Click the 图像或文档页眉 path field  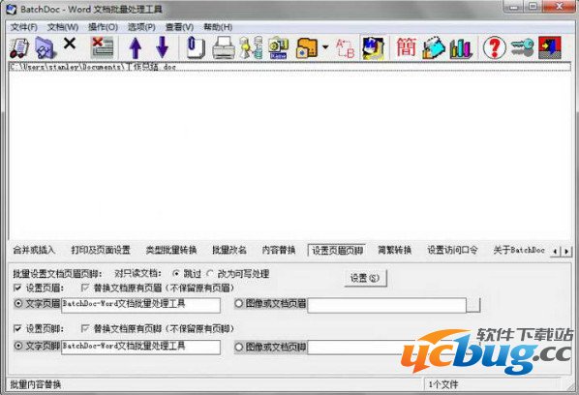[x=386, y=305]
